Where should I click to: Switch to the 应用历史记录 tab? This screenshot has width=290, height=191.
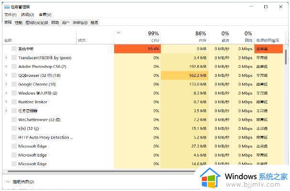(x=37, y=22)
